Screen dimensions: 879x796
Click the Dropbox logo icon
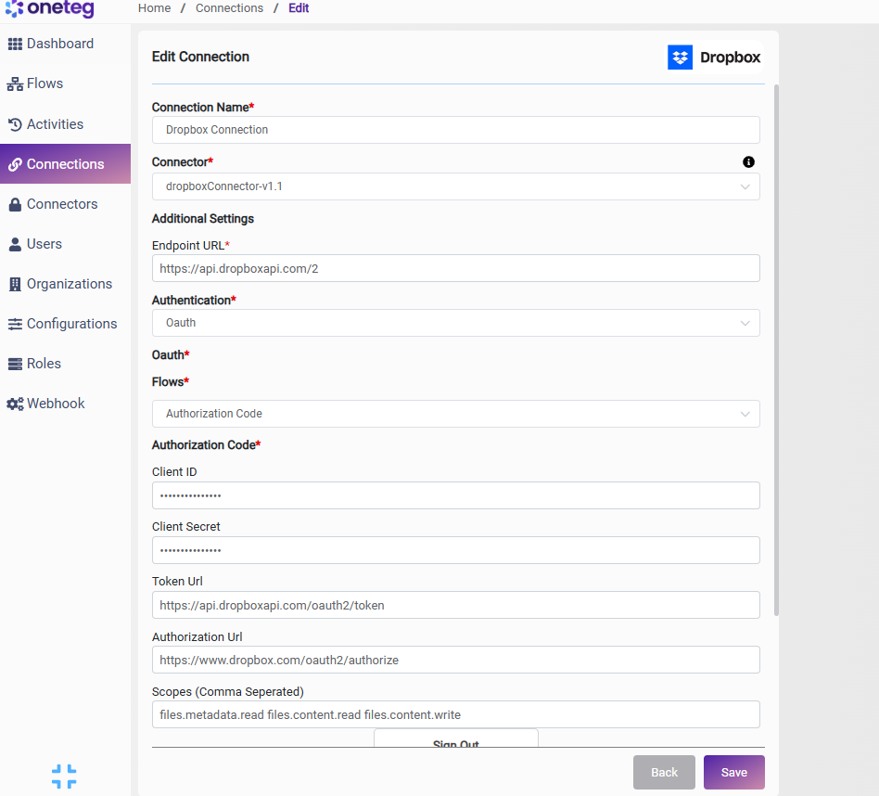point(680,58)
